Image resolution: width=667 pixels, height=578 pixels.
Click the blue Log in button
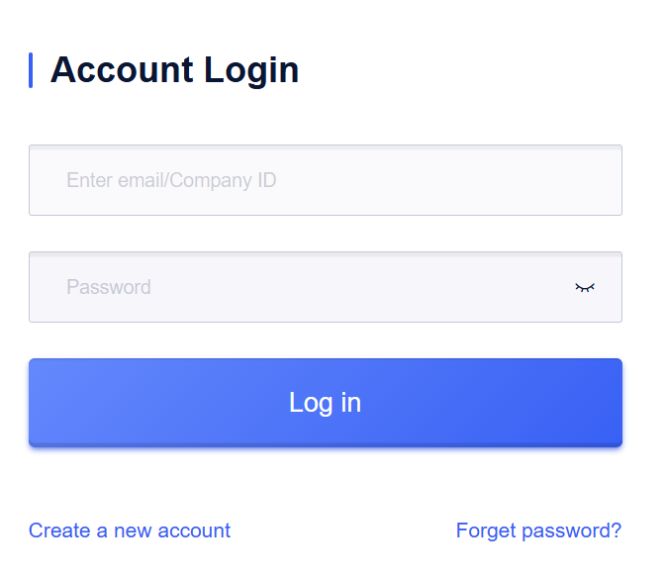tap(326, 403)
